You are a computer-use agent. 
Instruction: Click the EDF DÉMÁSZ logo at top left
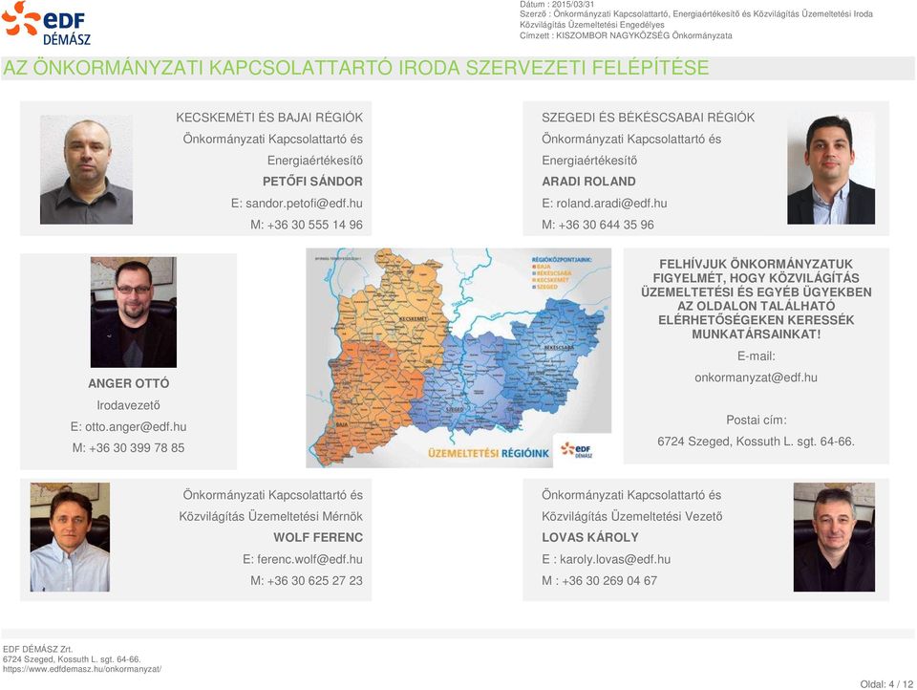tap(47, 24)
